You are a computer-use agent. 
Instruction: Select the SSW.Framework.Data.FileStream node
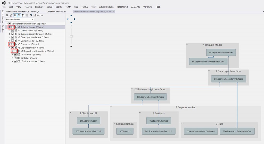201,131
